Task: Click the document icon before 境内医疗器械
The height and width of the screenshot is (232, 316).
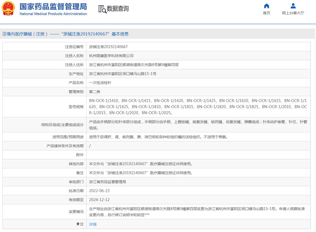Action: click(4, 34)
